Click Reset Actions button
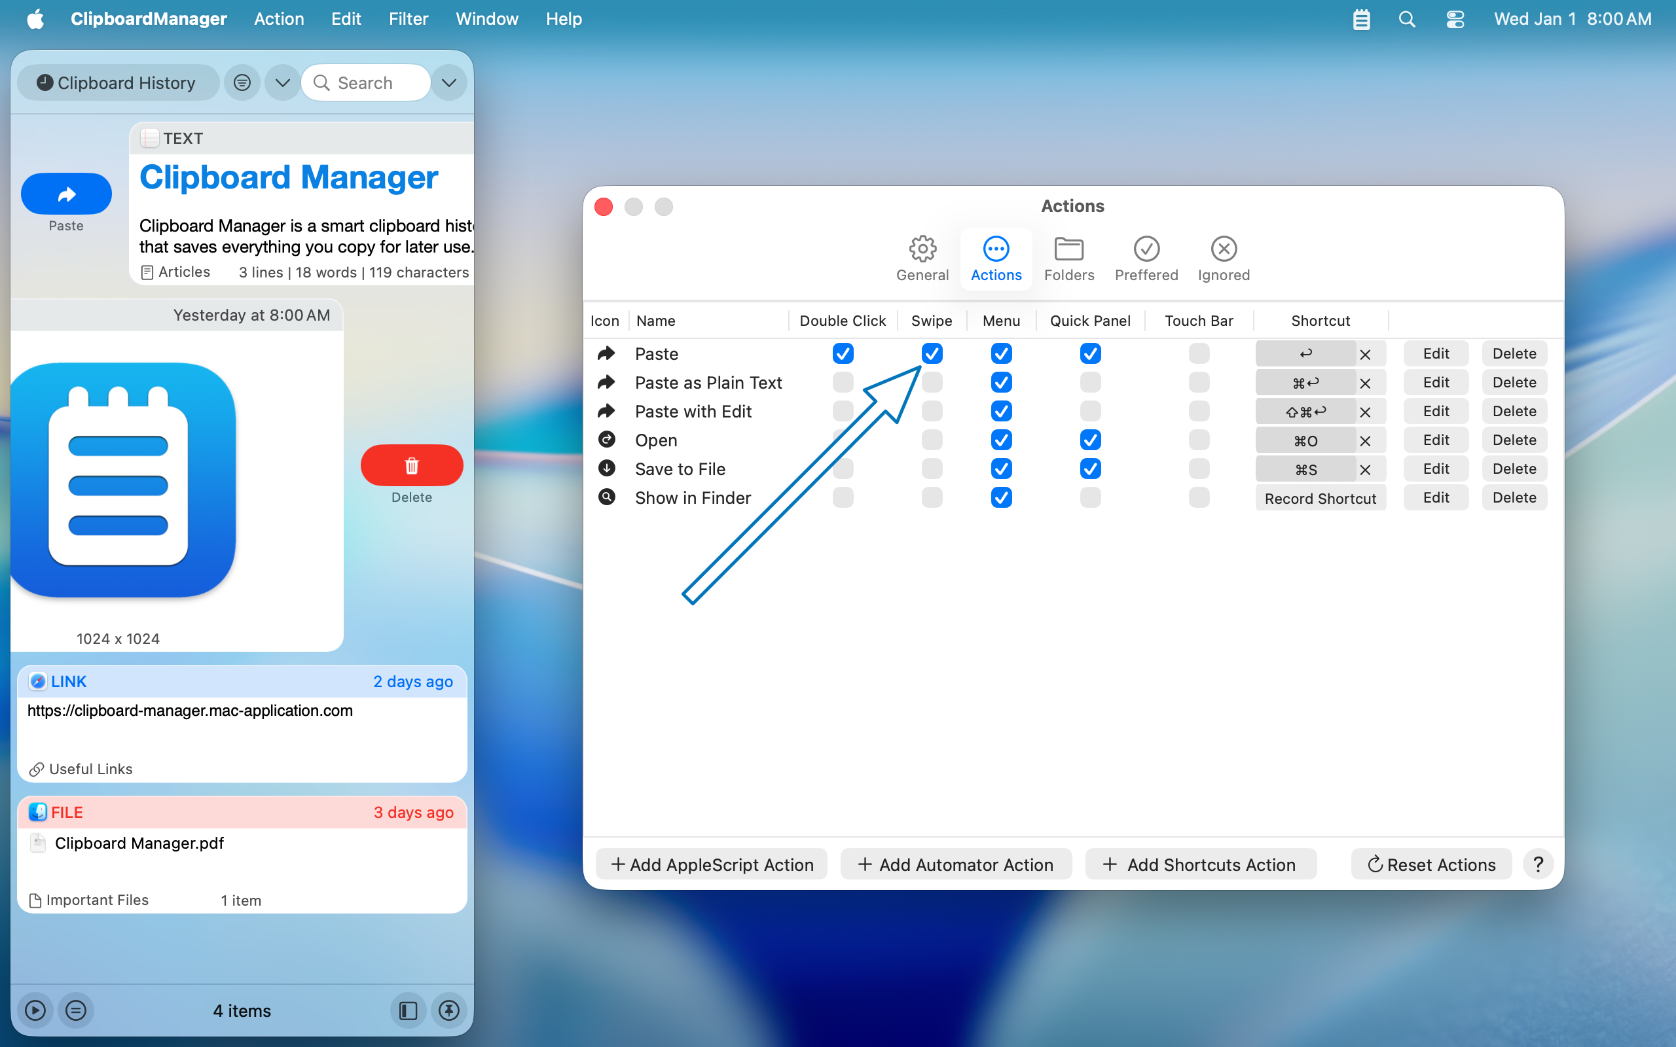Screen dimensions: 1676x1047 pos(1431,864)
